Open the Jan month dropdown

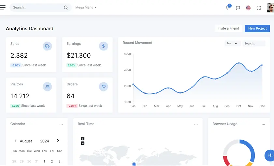[233, 43]
